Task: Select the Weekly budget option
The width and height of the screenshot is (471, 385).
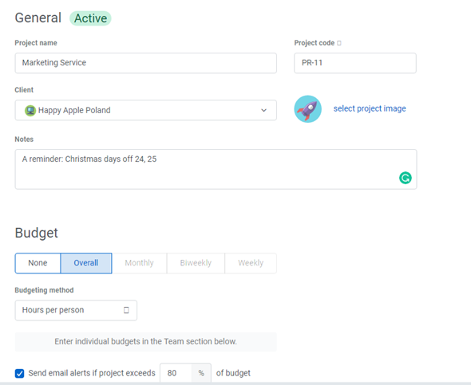Action: click(x=251, y=263)
